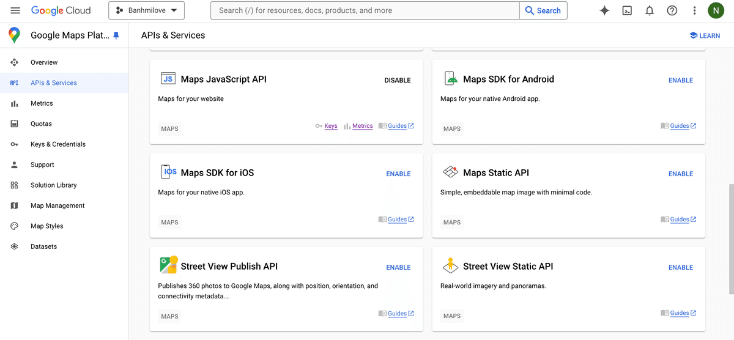This screenshot has width=734, height=340.
Task: Open the vertical three-dot settings menu
Action: point(694,10)
